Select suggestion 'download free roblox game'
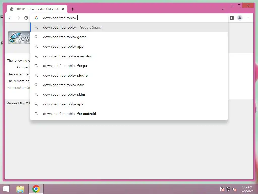The height and width of the screenshot is (194, 258). pyautogui.click(x=129, y=37)
